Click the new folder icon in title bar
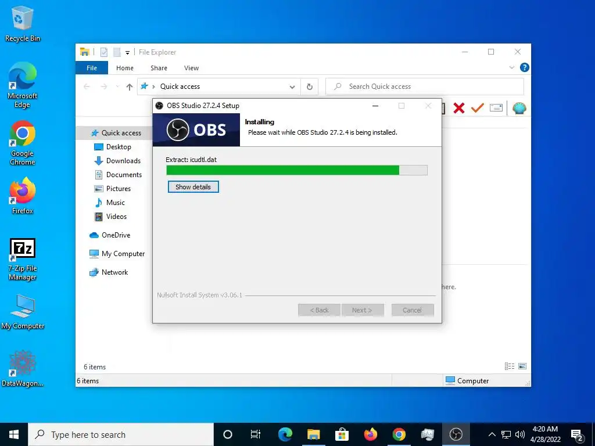 (x=117, y=52)
